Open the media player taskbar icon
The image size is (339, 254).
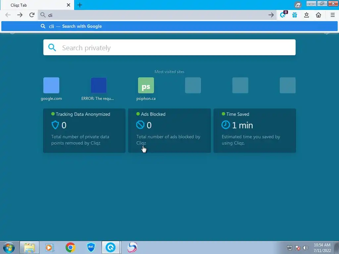[x=50, y=247]
